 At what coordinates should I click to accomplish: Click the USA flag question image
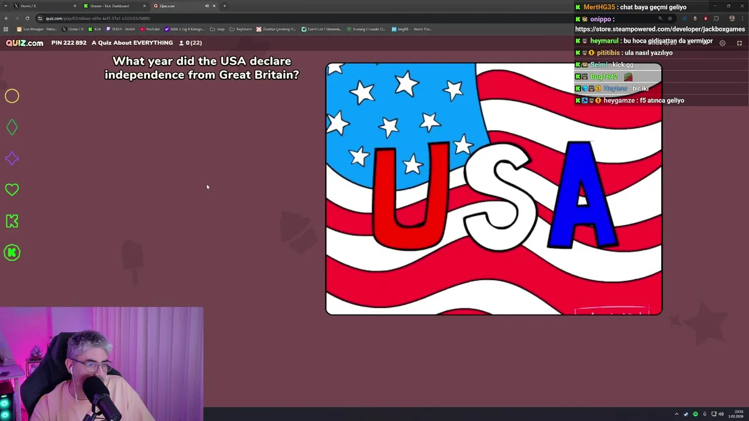pyautogui.click(x=494, y=189)
